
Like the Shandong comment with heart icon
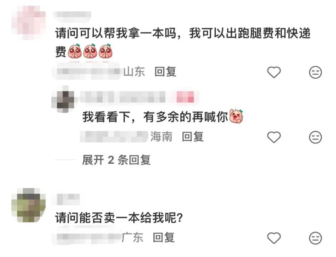pos(274,72)
